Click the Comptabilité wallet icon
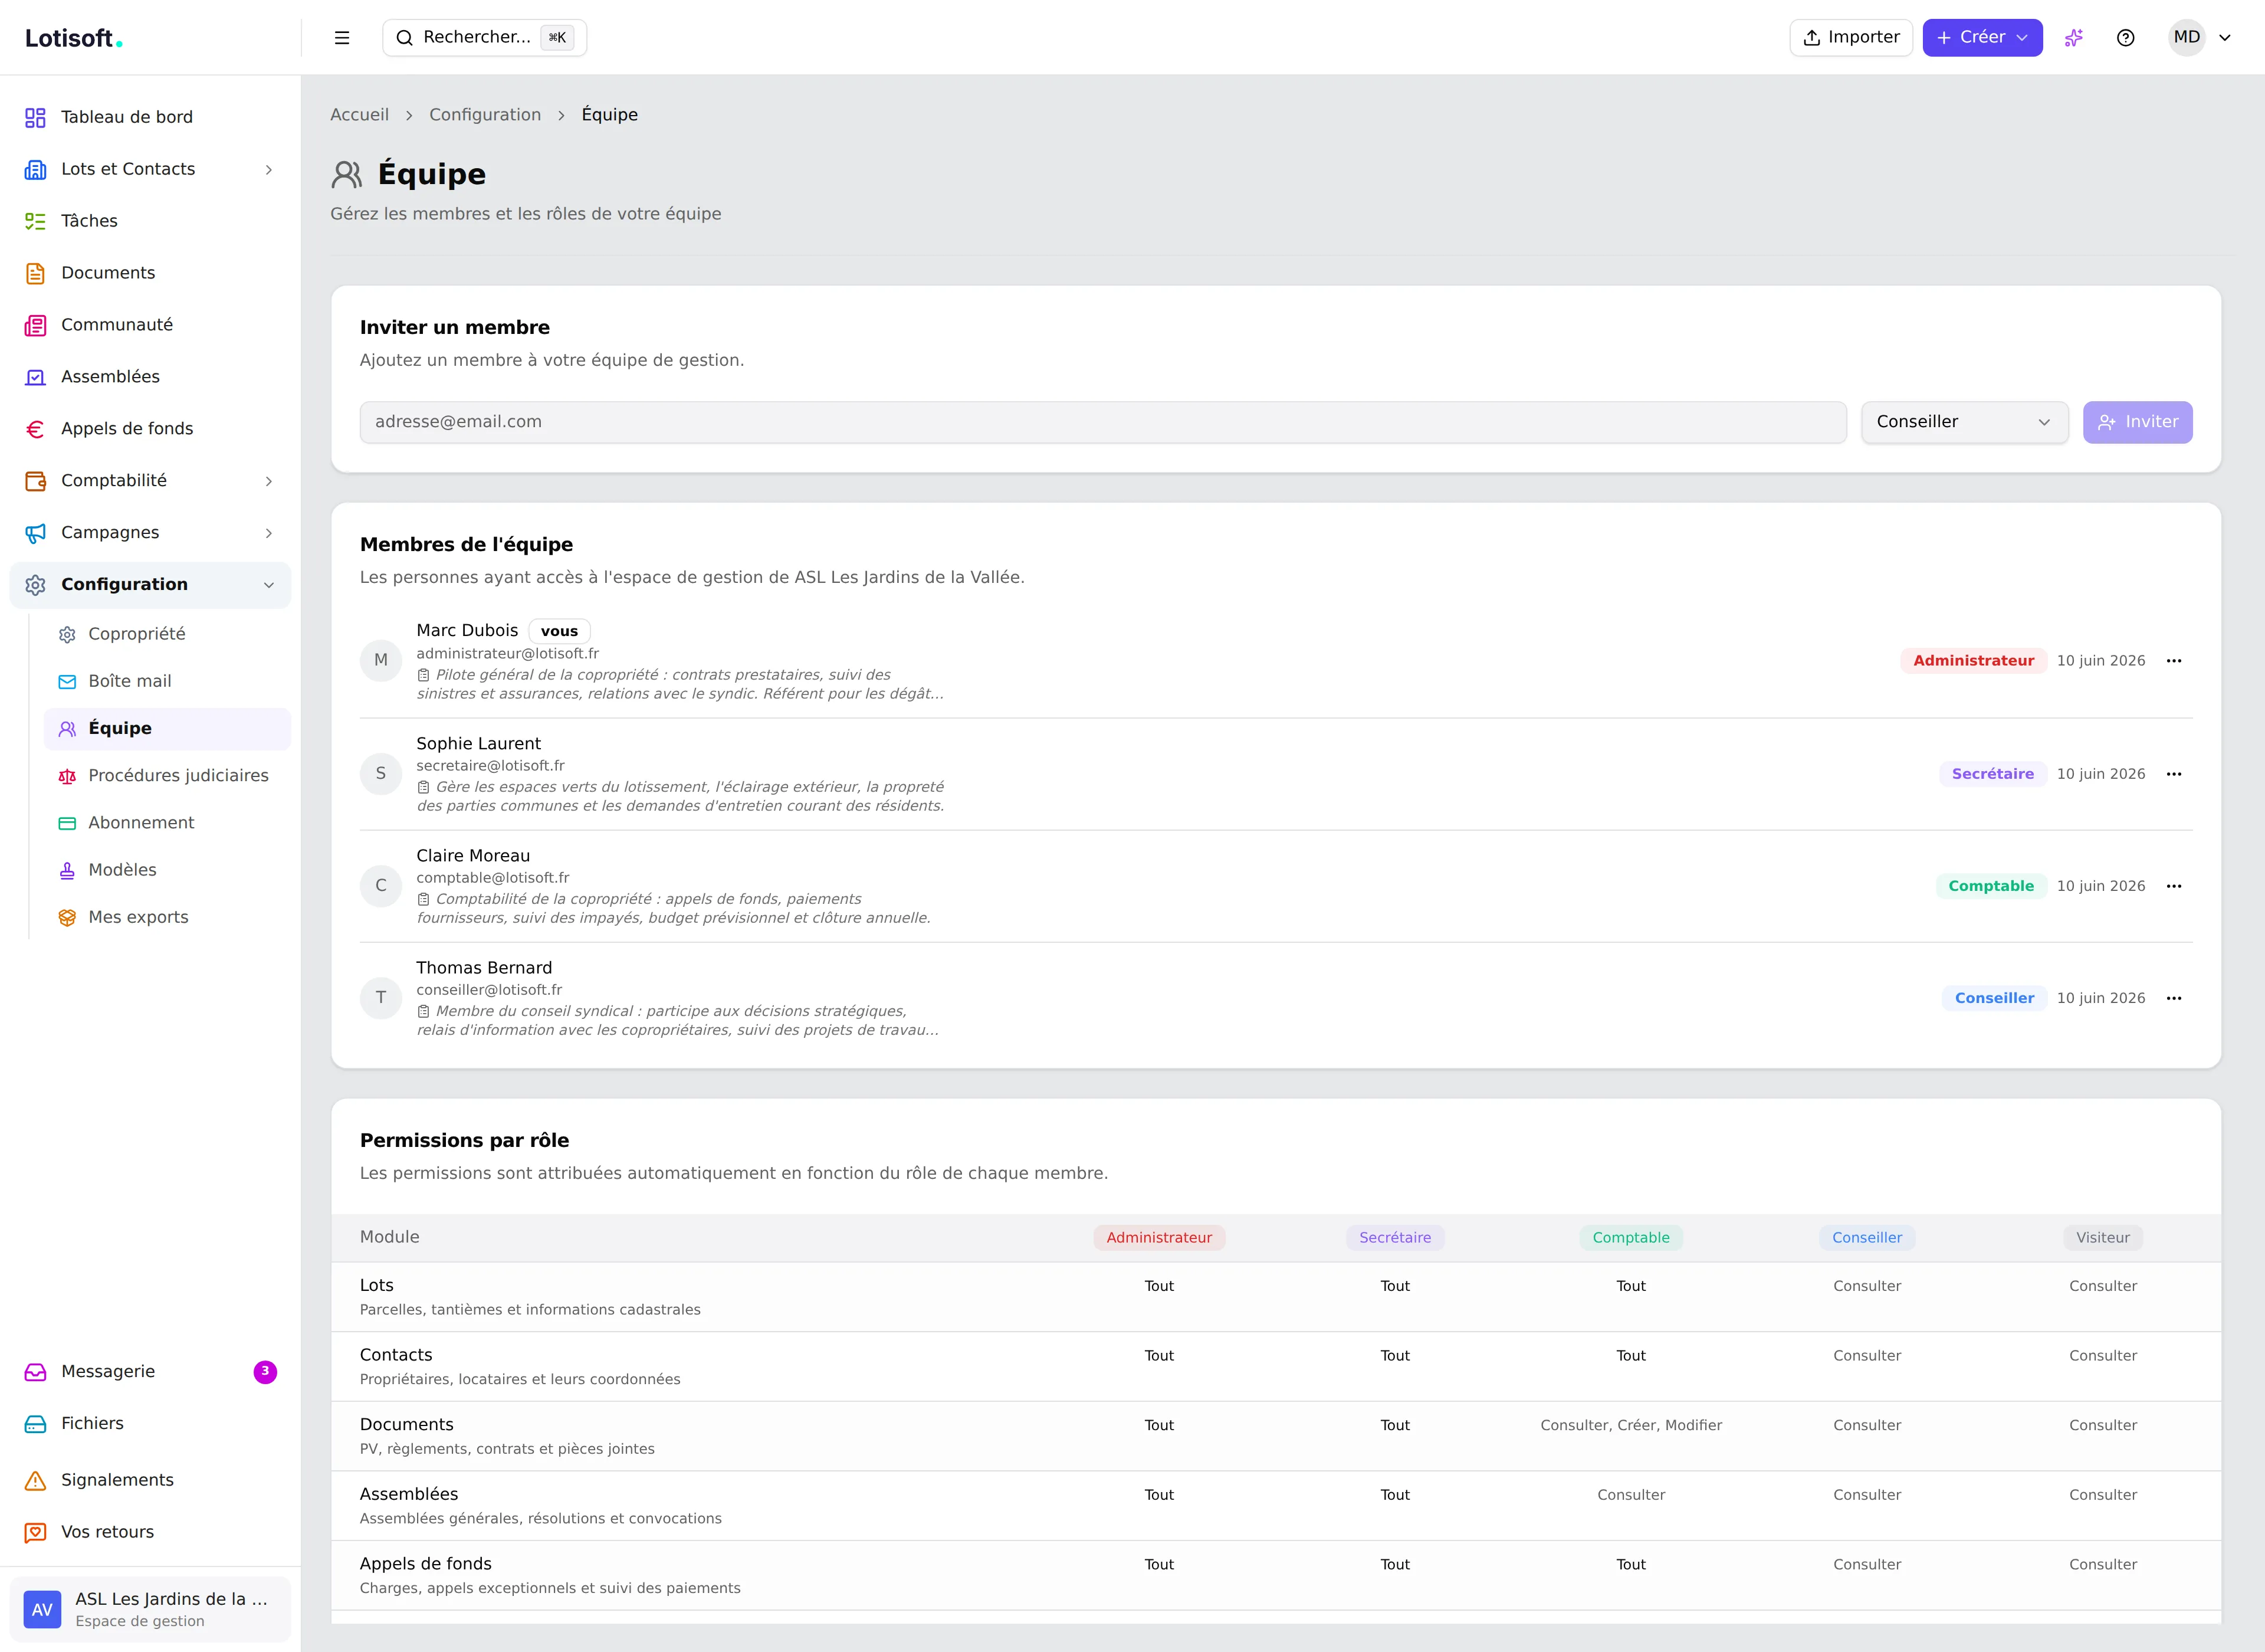The image size is (2265, 1652). (36, 481)
